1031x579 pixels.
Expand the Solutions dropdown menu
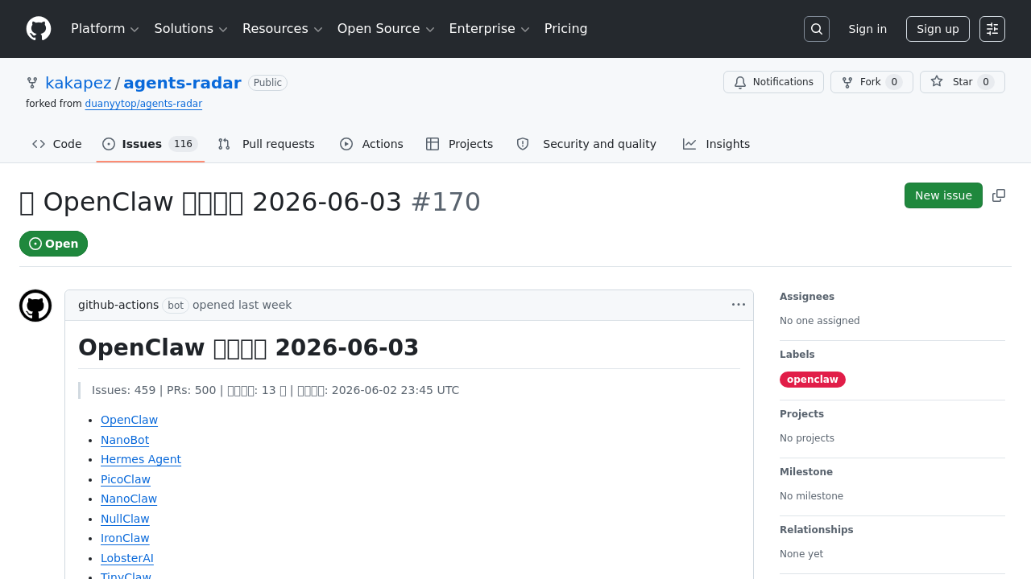(x=191, y=29)
